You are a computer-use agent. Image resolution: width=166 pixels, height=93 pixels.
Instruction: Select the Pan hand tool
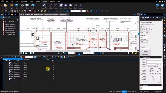[x=59, y=53]
